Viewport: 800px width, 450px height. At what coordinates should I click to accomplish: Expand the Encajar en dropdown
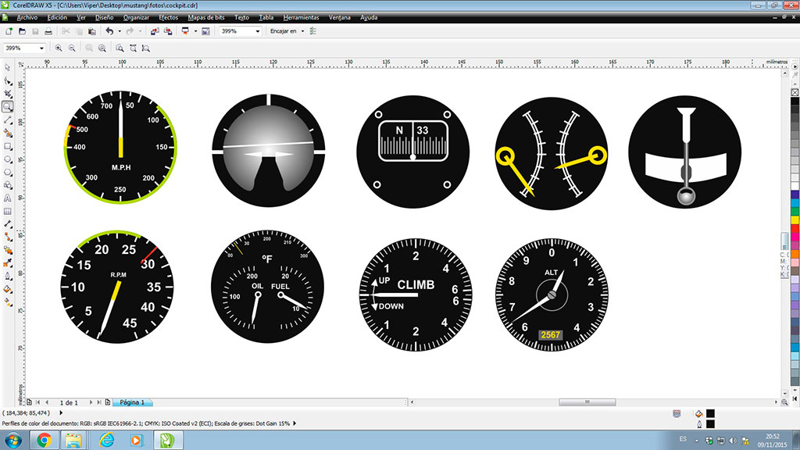click(302, 31)
